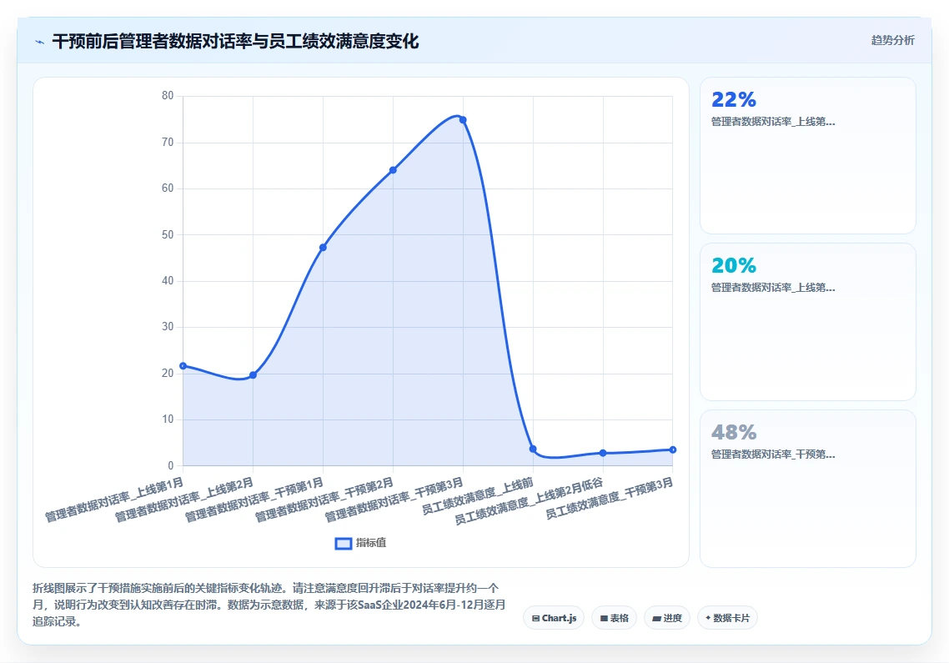Click x-axis label 管理者数据对话率_上线第2月

click(x=184, y=500)
